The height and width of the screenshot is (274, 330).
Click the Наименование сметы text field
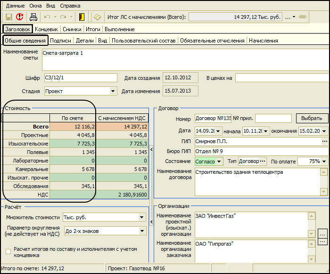(186, 60)
